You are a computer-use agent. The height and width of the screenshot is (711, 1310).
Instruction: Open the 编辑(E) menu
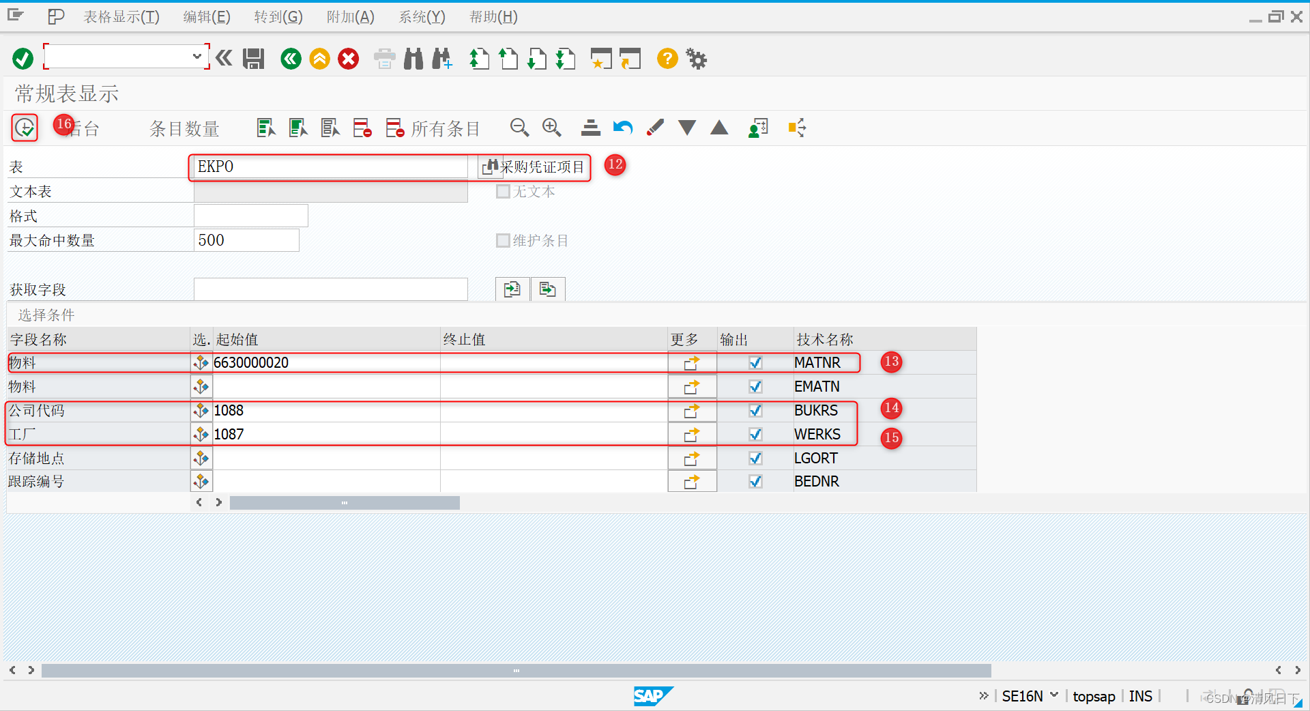pos(206,16)
